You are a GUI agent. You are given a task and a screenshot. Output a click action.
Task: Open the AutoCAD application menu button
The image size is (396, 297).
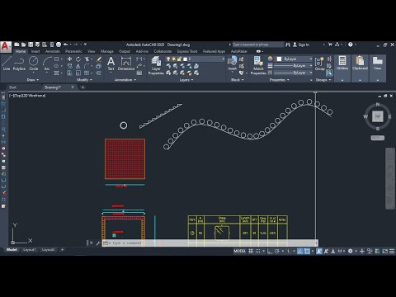6,46
